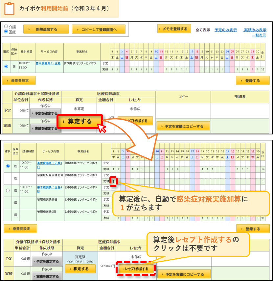Click 予定を実績にコピーする in upper panel

[183, 126]
